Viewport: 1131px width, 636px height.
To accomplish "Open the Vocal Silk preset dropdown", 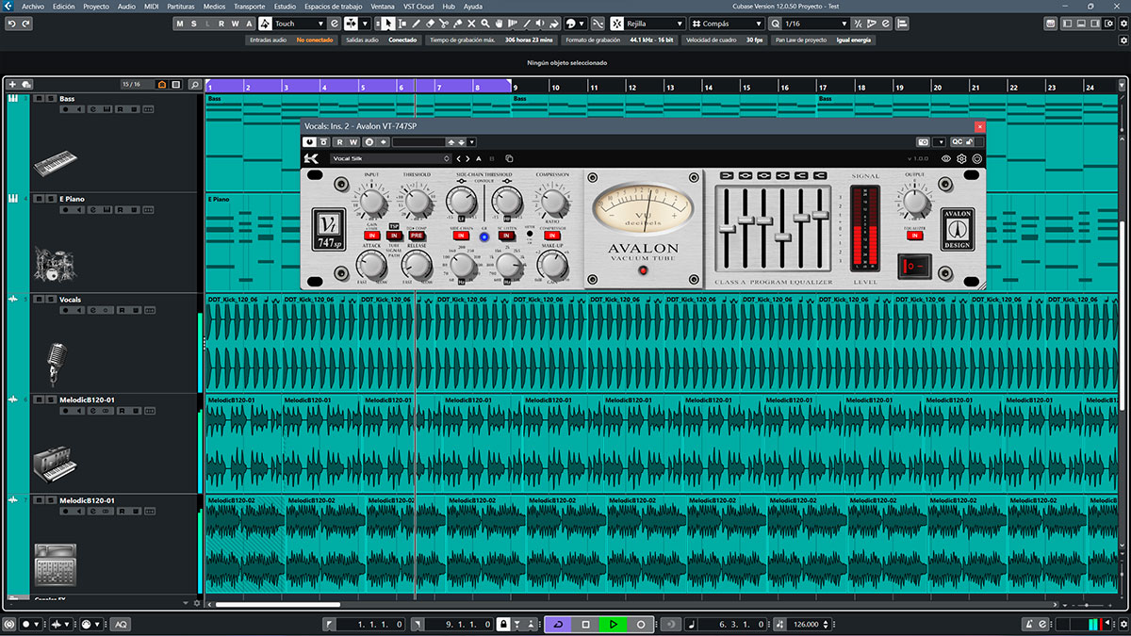I will tap(390, 158).
